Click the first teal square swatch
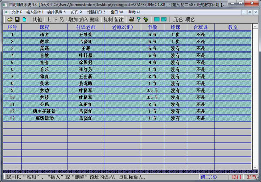Viewport: 261px width, 182px height. (156, 20)
